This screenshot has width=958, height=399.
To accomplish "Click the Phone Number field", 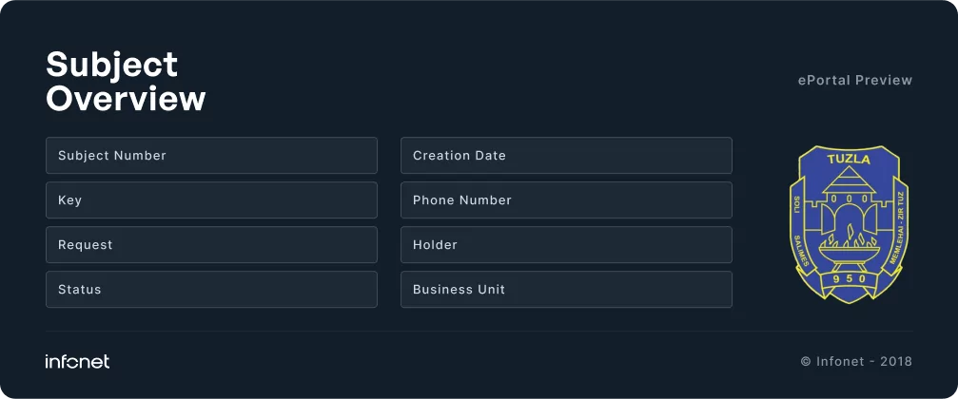I will point(566,200).
